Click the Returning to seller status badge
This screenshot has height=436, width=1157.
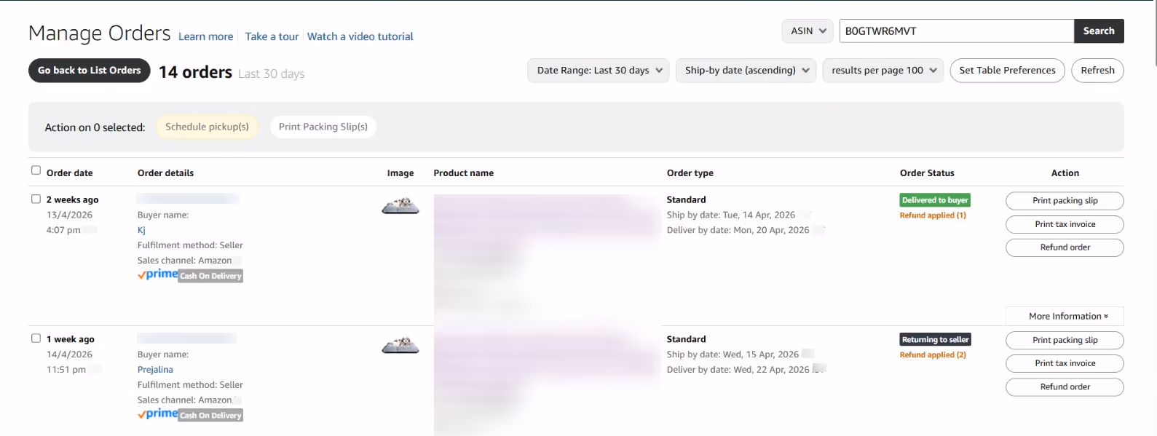click(x=935, y=340)
